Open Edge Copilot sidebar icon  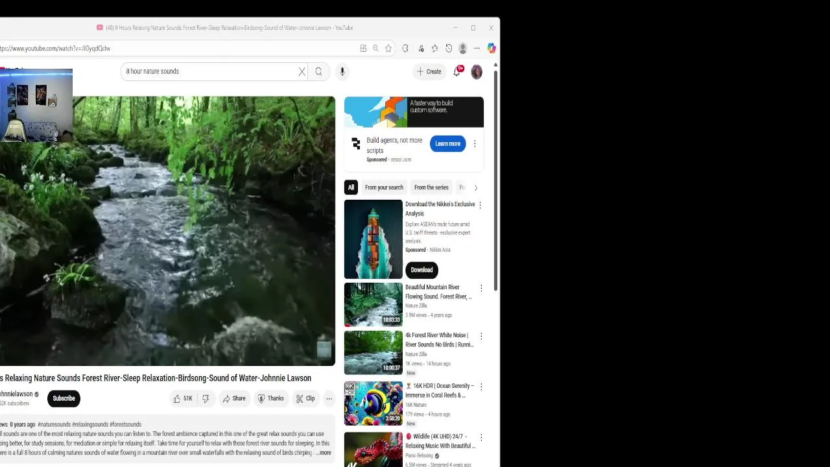[492, 48]
